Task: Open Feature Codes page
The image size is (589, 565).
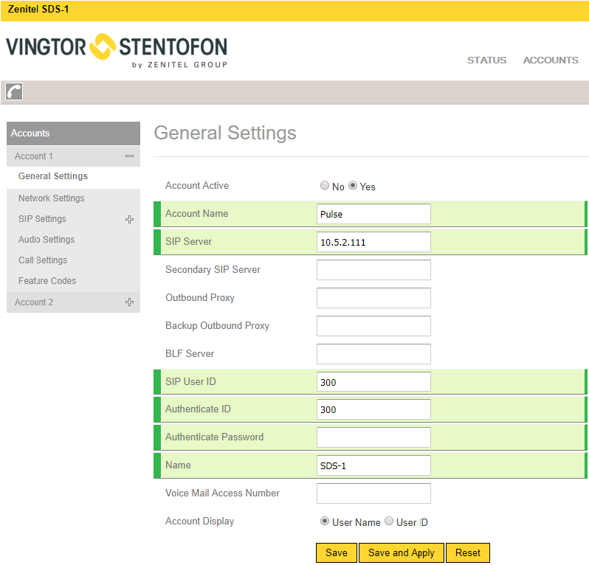Action: (47, 281)
